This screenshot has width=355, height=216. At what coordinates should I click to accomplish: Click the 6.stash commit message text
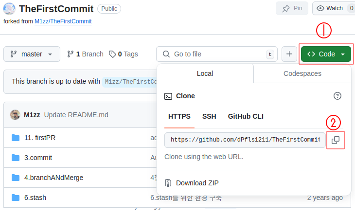[x=186, y=198]
